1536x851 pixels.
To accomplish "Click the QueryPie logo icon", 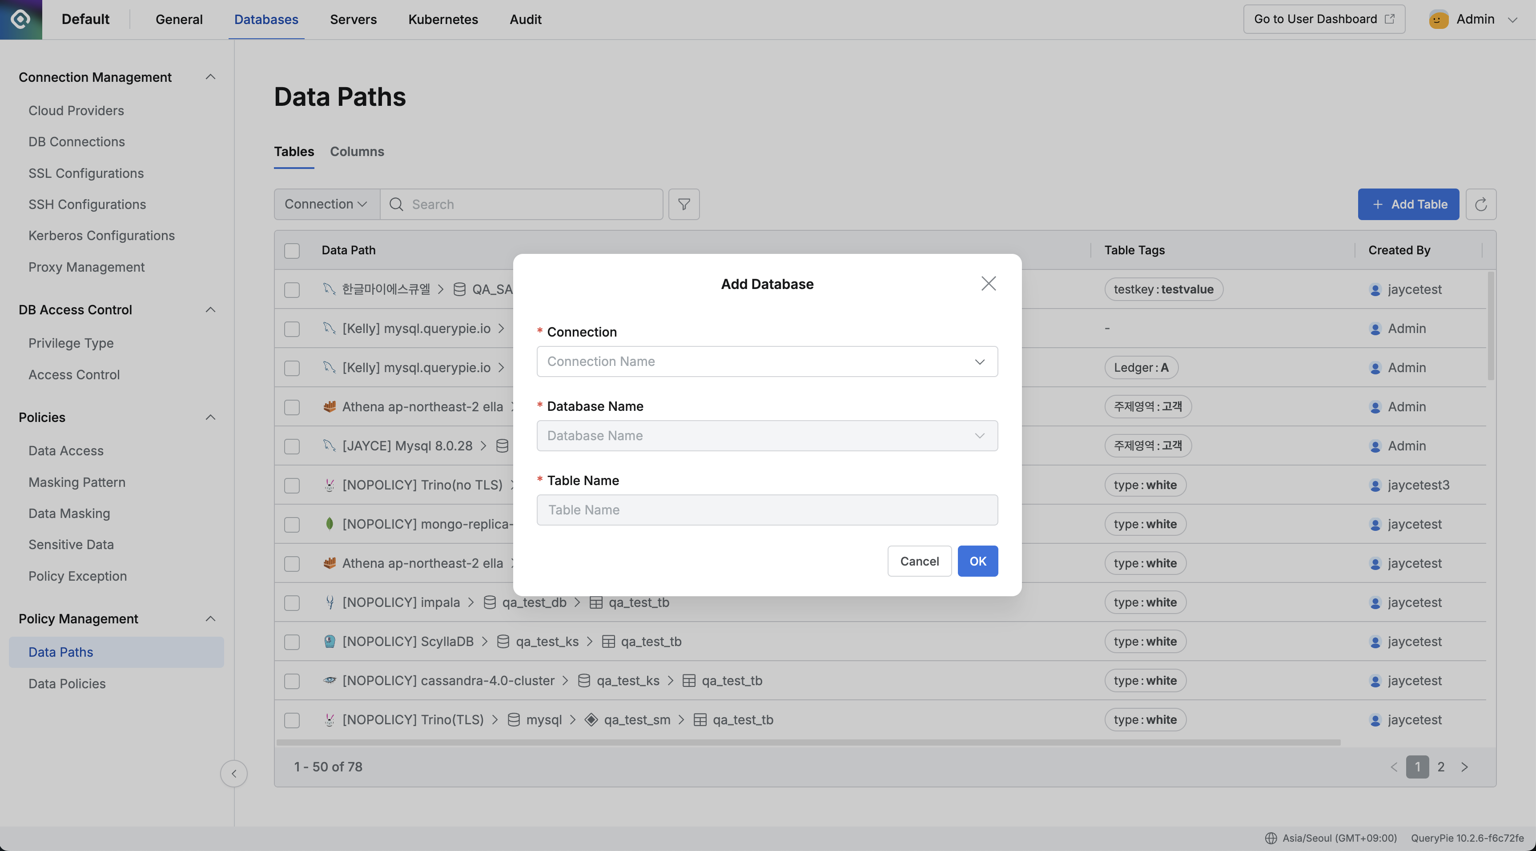I will click(x=21, y=19).
